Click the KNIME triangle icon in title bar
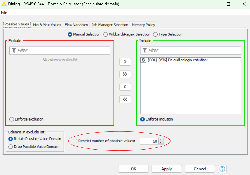250x175 pixels. 4,4
